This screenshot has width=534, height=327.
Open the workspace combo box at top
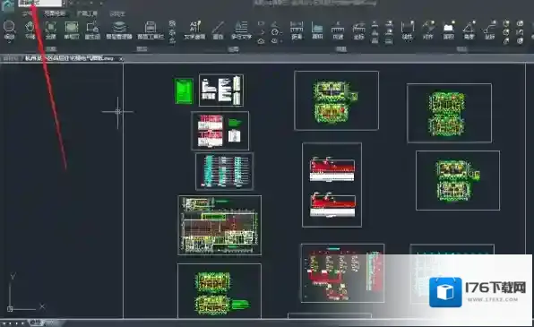(40, 3)
